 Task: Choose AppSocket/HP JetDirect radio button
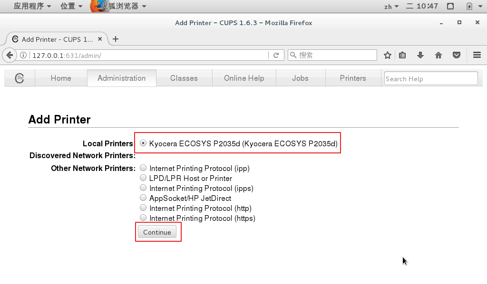click(143, 198)
